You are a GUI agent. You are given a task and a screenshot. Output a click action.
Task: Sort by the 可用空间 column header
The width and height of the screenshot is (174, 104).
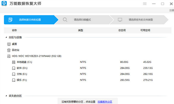click(145, 30)
